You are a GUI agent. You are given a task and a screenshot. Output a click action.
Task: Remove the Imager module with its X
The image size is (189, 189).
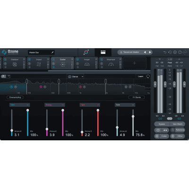pyautogui.click(x=96, y=59)
